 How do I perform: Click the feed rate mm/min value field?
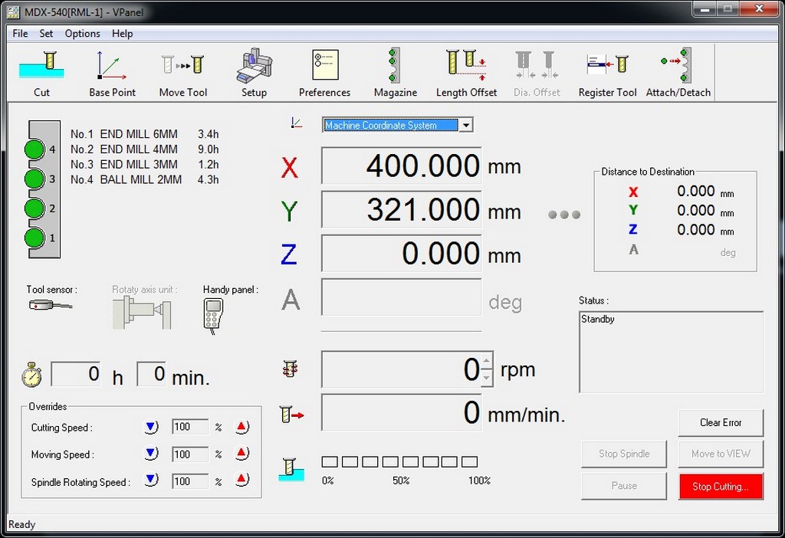coord(401,413)
